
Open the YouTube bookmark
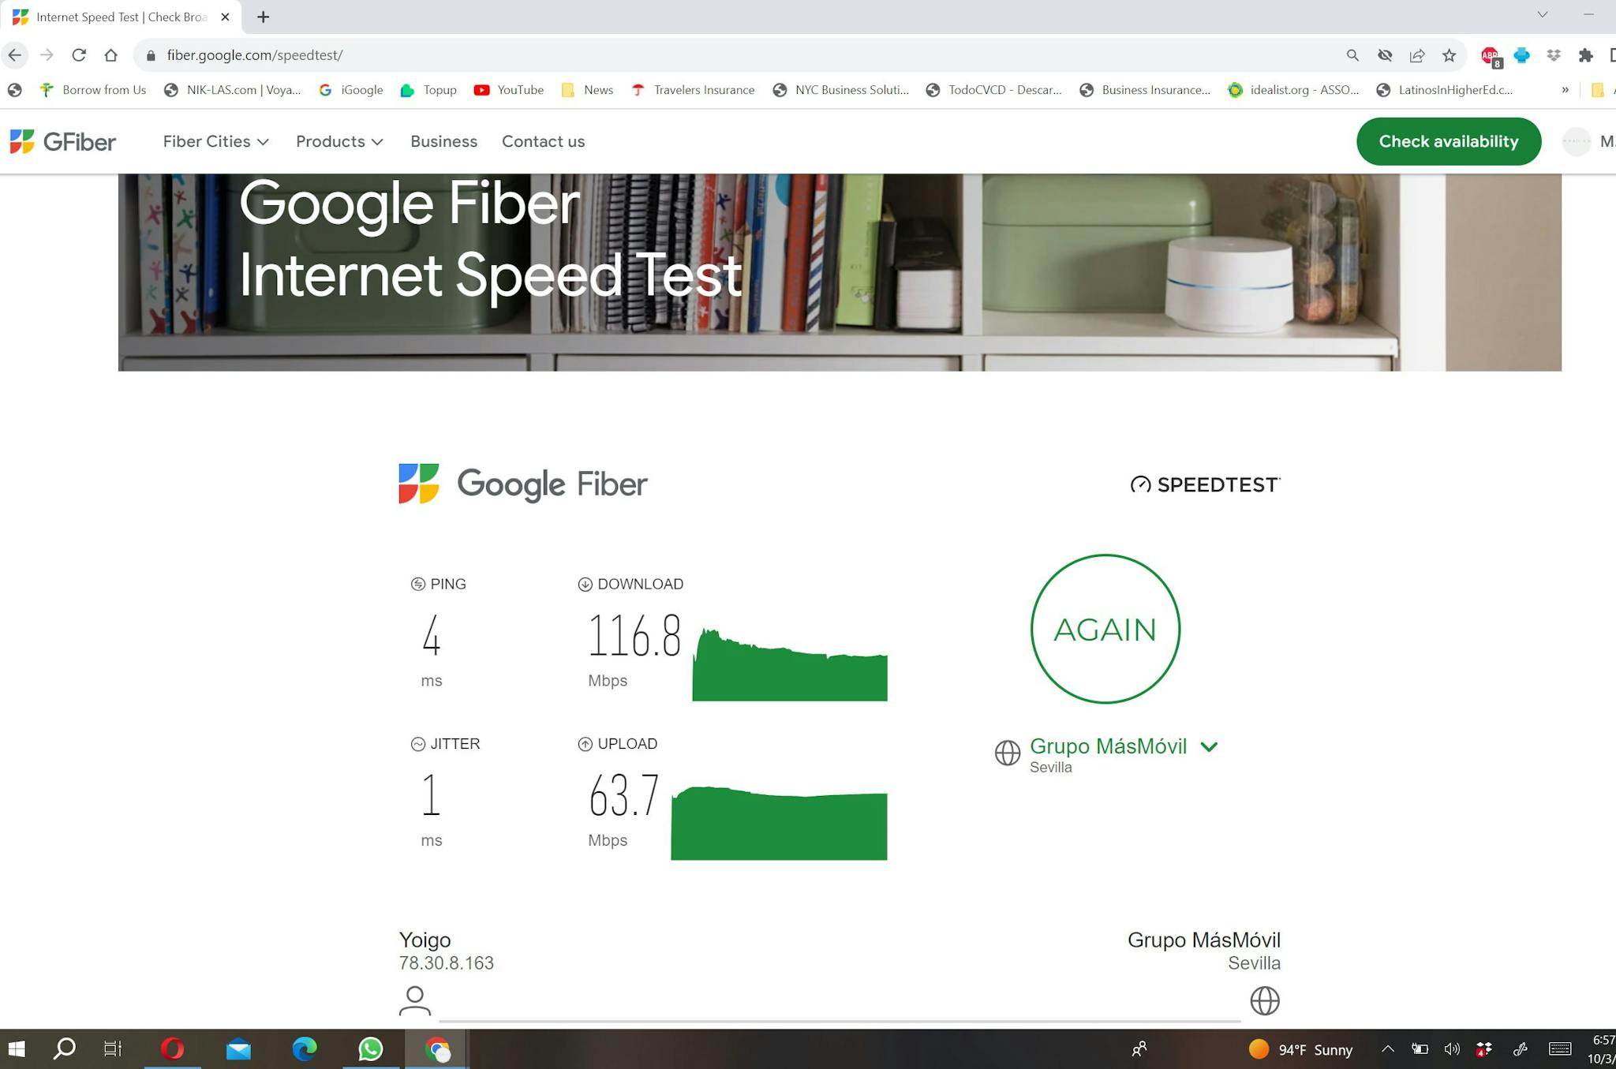click(x=509, y=90)
